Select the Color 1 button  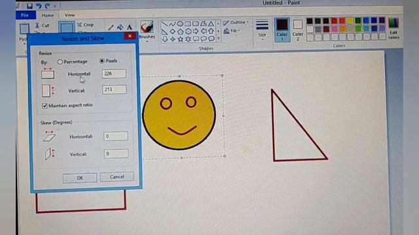coord(282,29)
